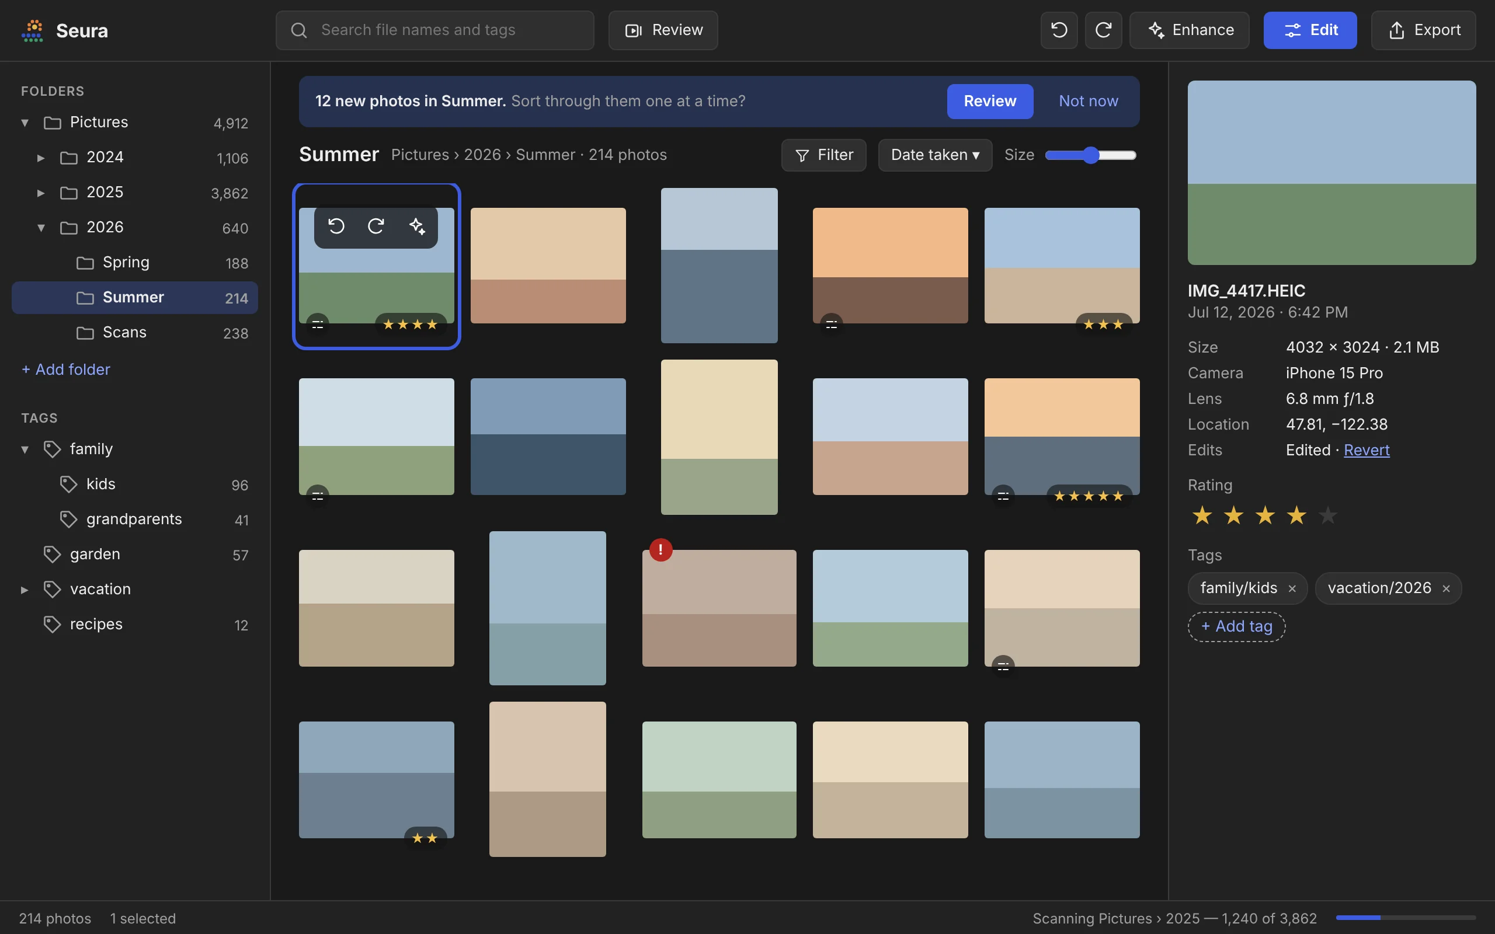This screenshot has width=1495, height=934.
Task: Click edited badge on orange sunset thumbnail
Action: pos(832,325)
